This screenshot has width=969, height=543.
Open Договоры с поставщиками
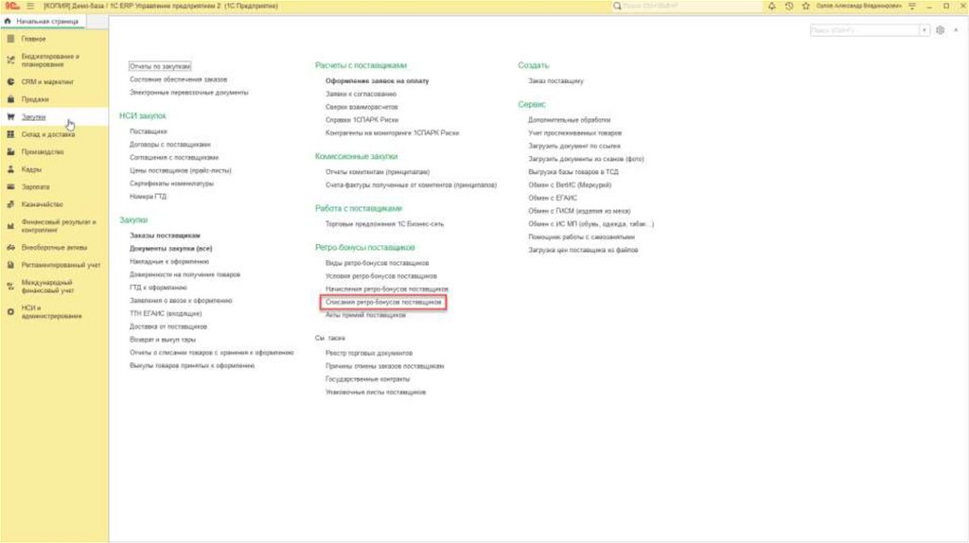click(170, 144)
